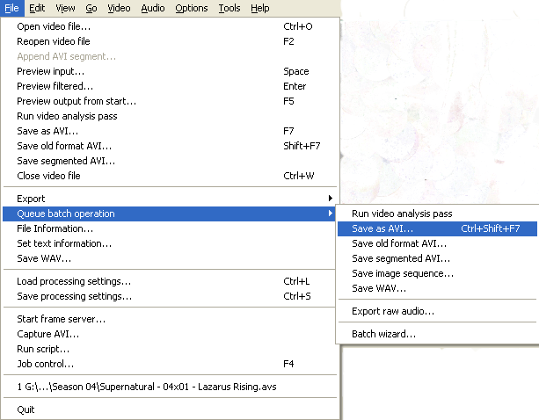Choose Set text information...
The width and height of the screenshot is (539, 420).
tap(169, 243)
